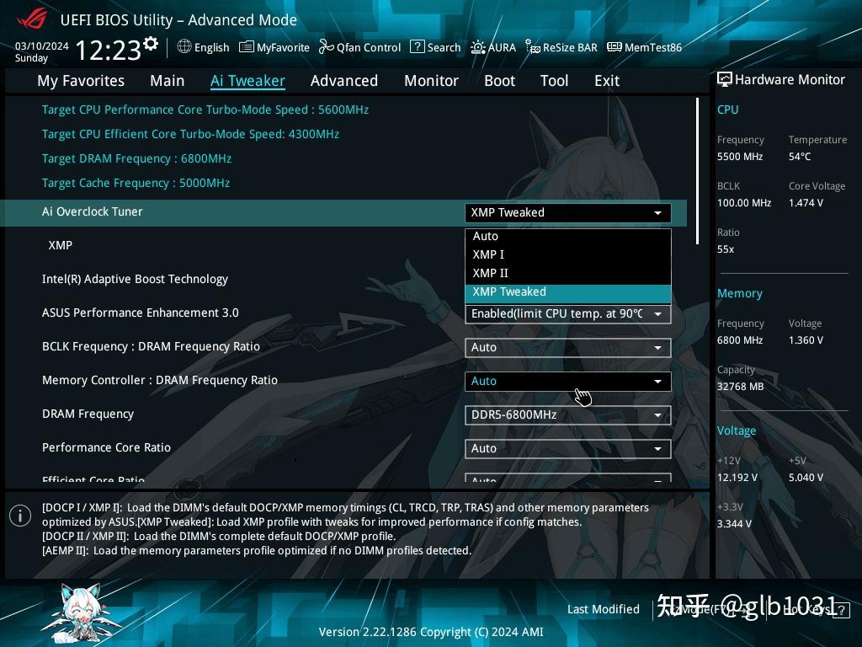Open Memory Controller DRAM Ratio dropdown
Screen dimensions: 862x647
568,382
